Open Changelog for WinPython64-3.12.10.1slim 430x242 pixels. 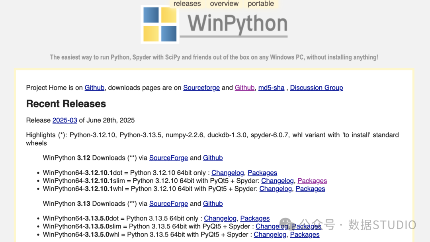pyautogui.click(x=277, y=181)
